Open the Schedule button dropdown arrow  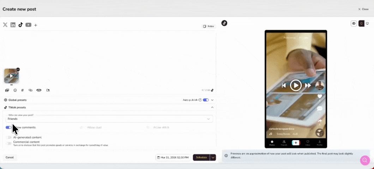pos(213,157)
